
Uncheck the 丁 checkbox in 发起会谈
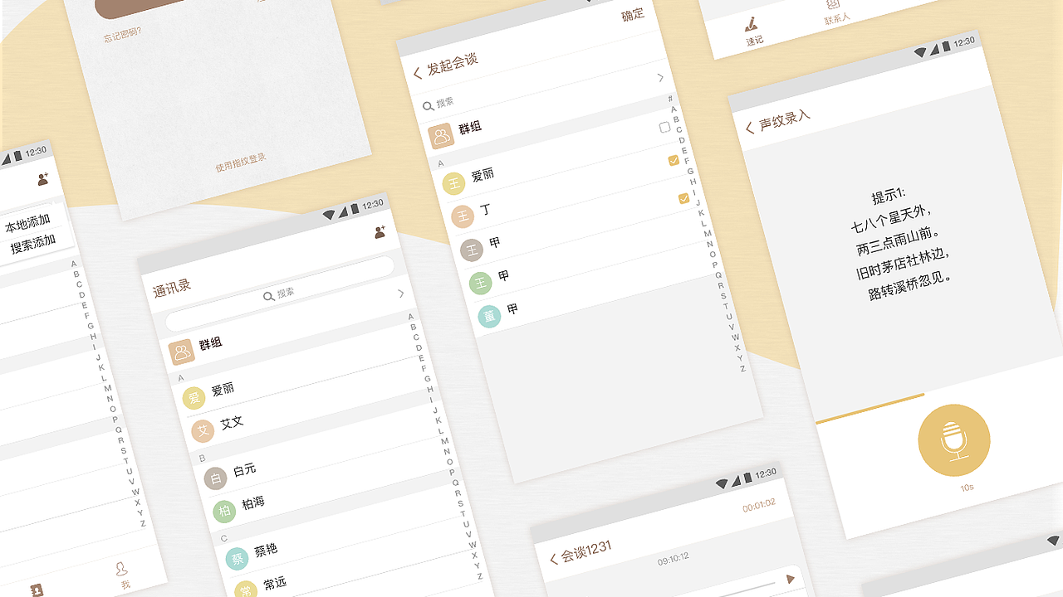point(683,198)
